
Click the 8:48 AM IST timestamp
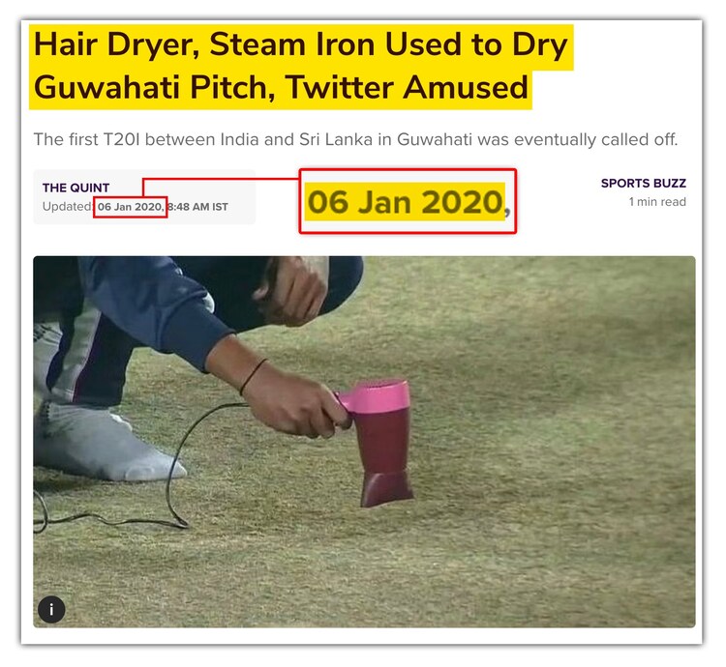click(x=197, y=207)
